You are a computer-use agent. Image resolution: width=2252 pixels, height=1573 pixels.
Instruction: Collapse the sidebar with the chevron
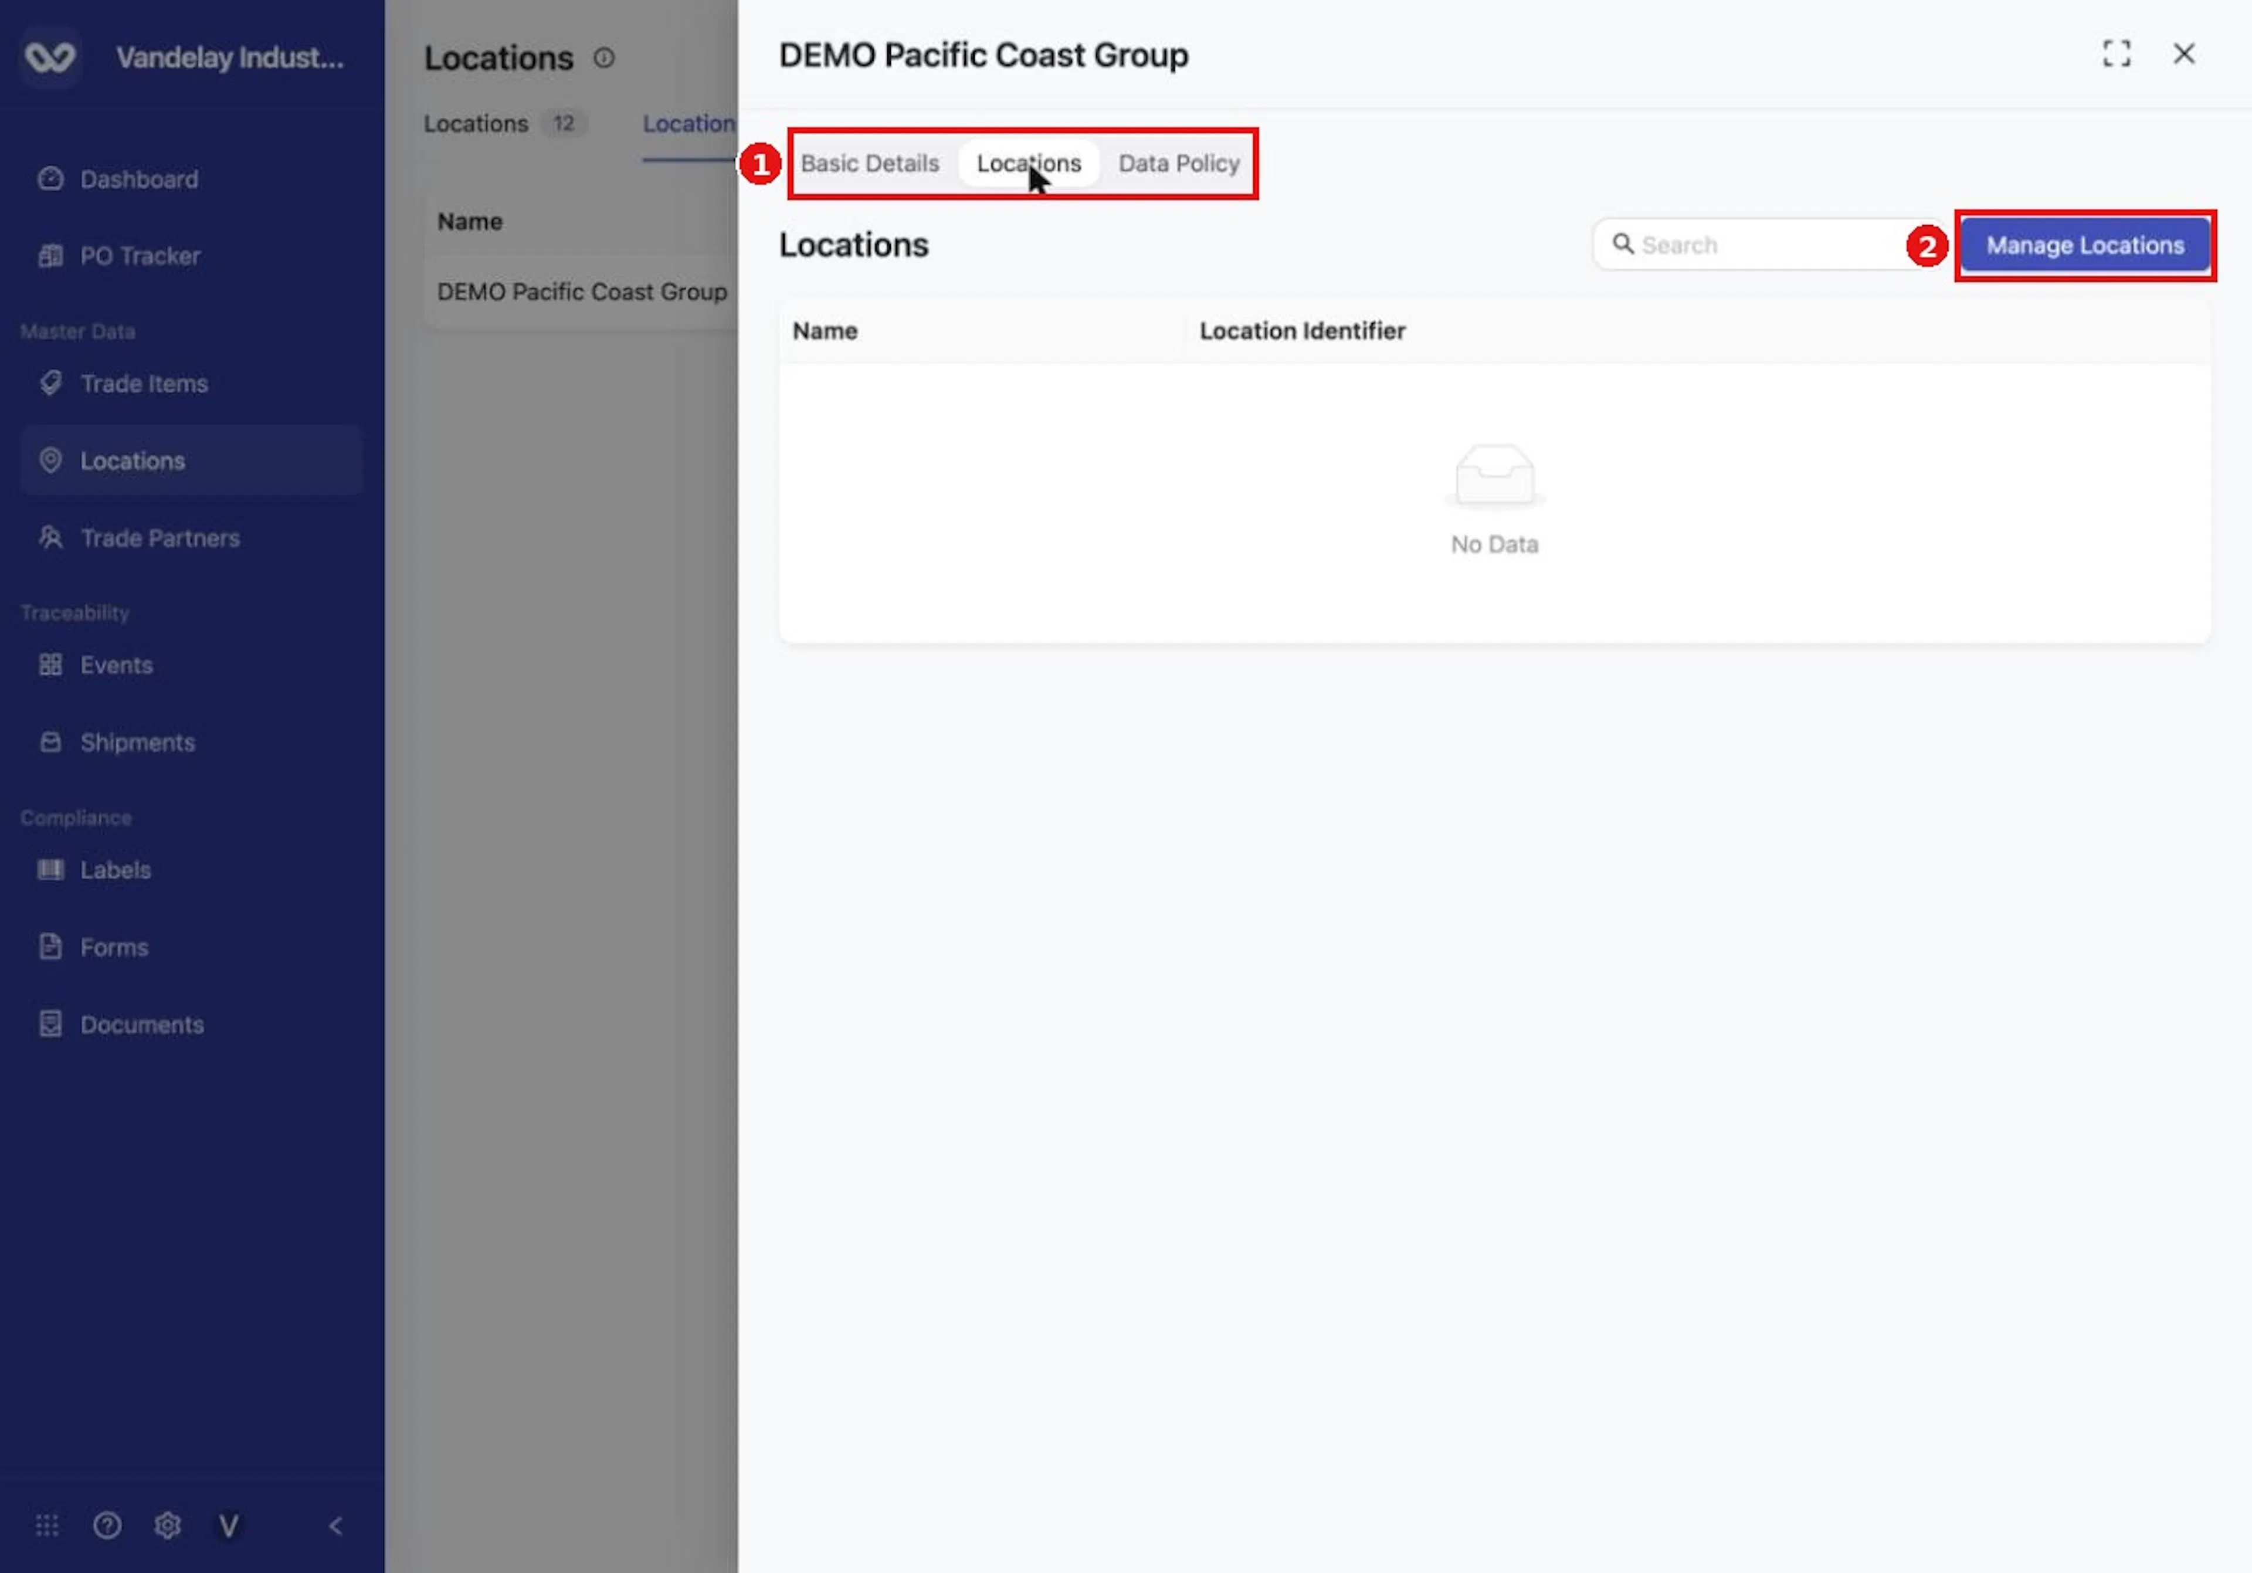tap(337, 1526)
